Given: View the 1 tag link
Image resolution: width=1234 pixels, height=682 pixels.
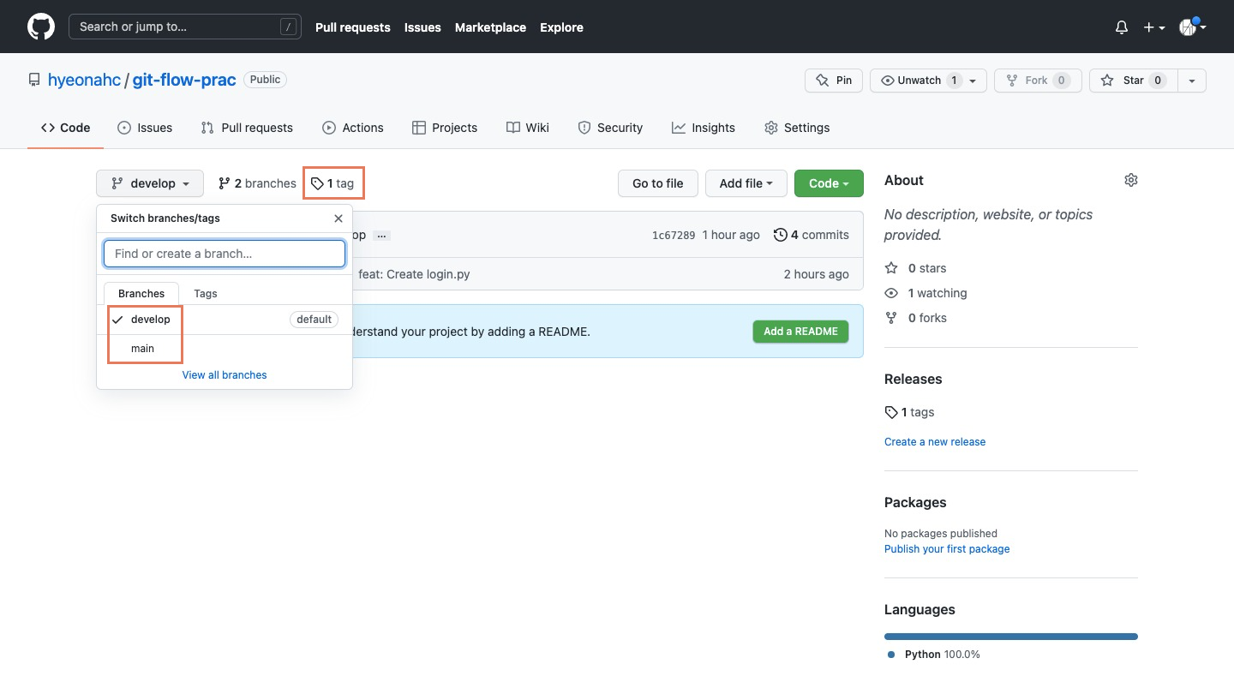Looking at the screenshot, I should (333, 183).
